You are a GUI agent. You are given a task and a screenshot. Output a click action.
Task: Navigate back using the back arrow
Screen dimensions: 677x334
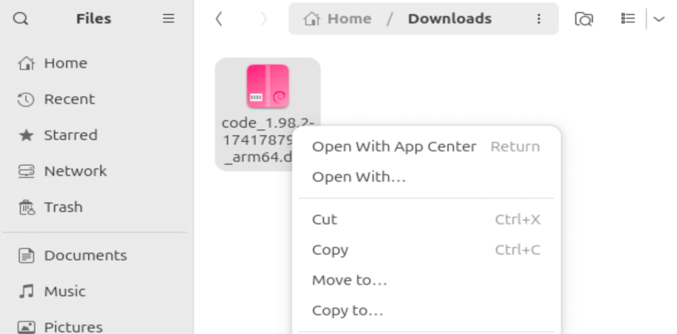coord(219,19)
